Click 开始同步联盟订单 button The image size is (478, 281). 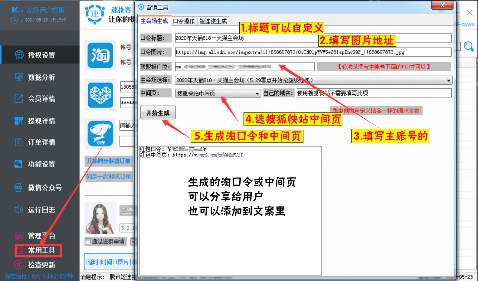[109, 161]
